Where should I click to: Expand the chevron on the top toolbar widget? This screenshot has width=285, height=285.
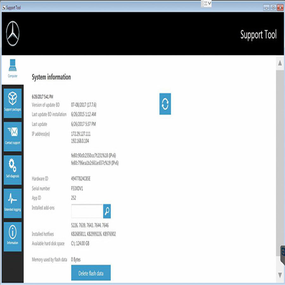pos(209,3)
